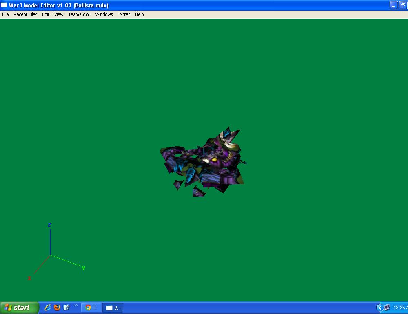Screen dimensions: 408x321
Task: Click the War3 Model Editor title bar icon
Action: click(x=4, y=5)
